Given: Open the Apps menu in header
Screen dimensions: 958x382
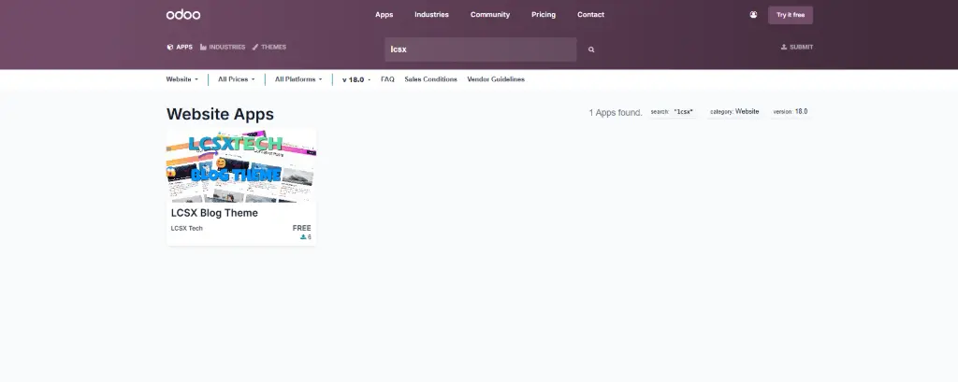Looking at the screenshot, I should [385, 15].
